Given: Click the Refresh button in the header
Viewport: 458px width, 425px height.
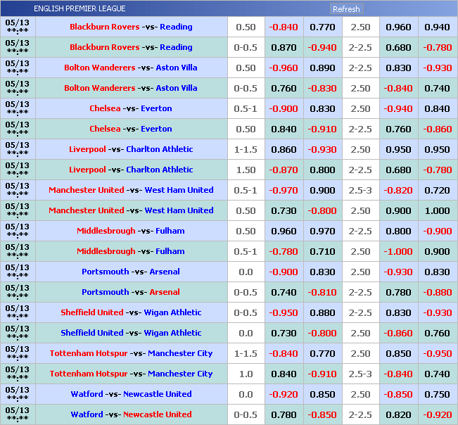Looking at the screenshot, I should [x=346, y=9].
